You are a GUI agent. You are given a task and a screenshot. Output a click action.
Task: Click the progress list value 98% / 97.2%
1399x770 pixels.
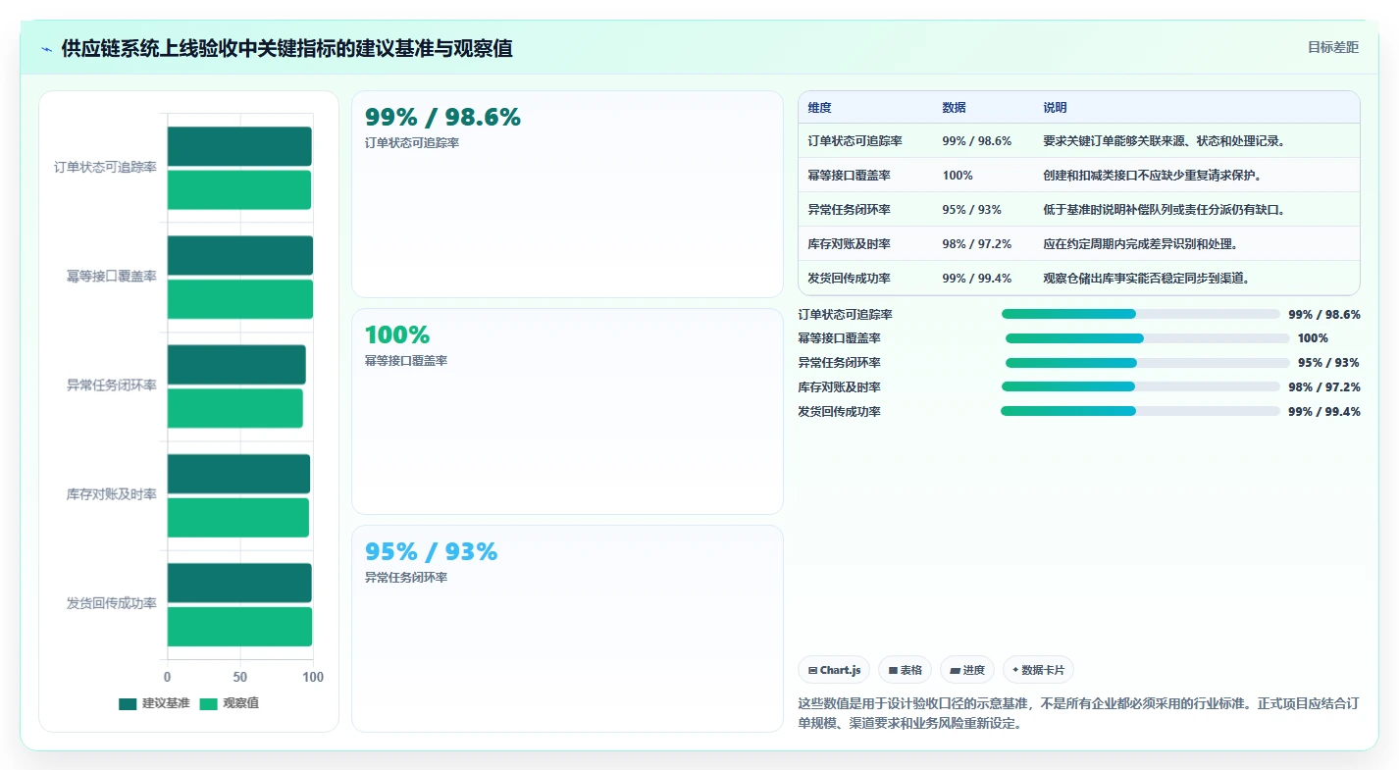(x=1324, y=387)
